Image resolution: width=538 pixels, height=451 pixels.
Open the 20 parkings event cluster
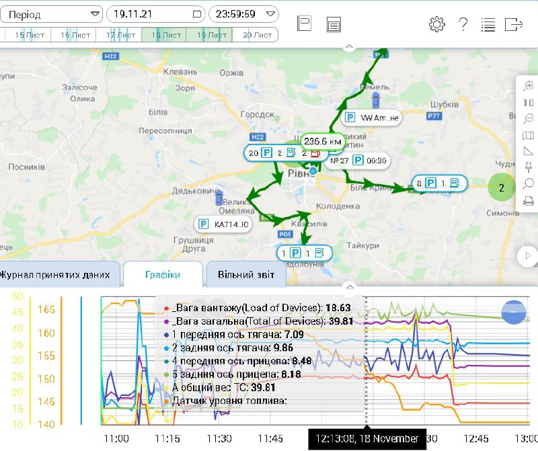pyautogui.click(x=285, y=153)
